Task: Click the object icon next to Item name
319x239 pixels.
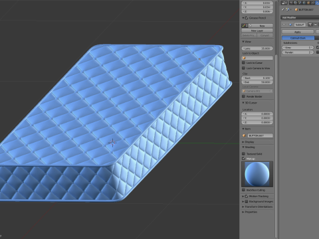Action: pyautogui.click(x=244, y=135)
